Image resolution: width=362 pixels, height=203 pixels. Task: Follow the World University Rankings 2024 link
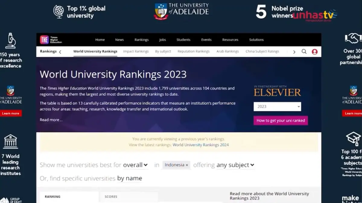(201, 145)
